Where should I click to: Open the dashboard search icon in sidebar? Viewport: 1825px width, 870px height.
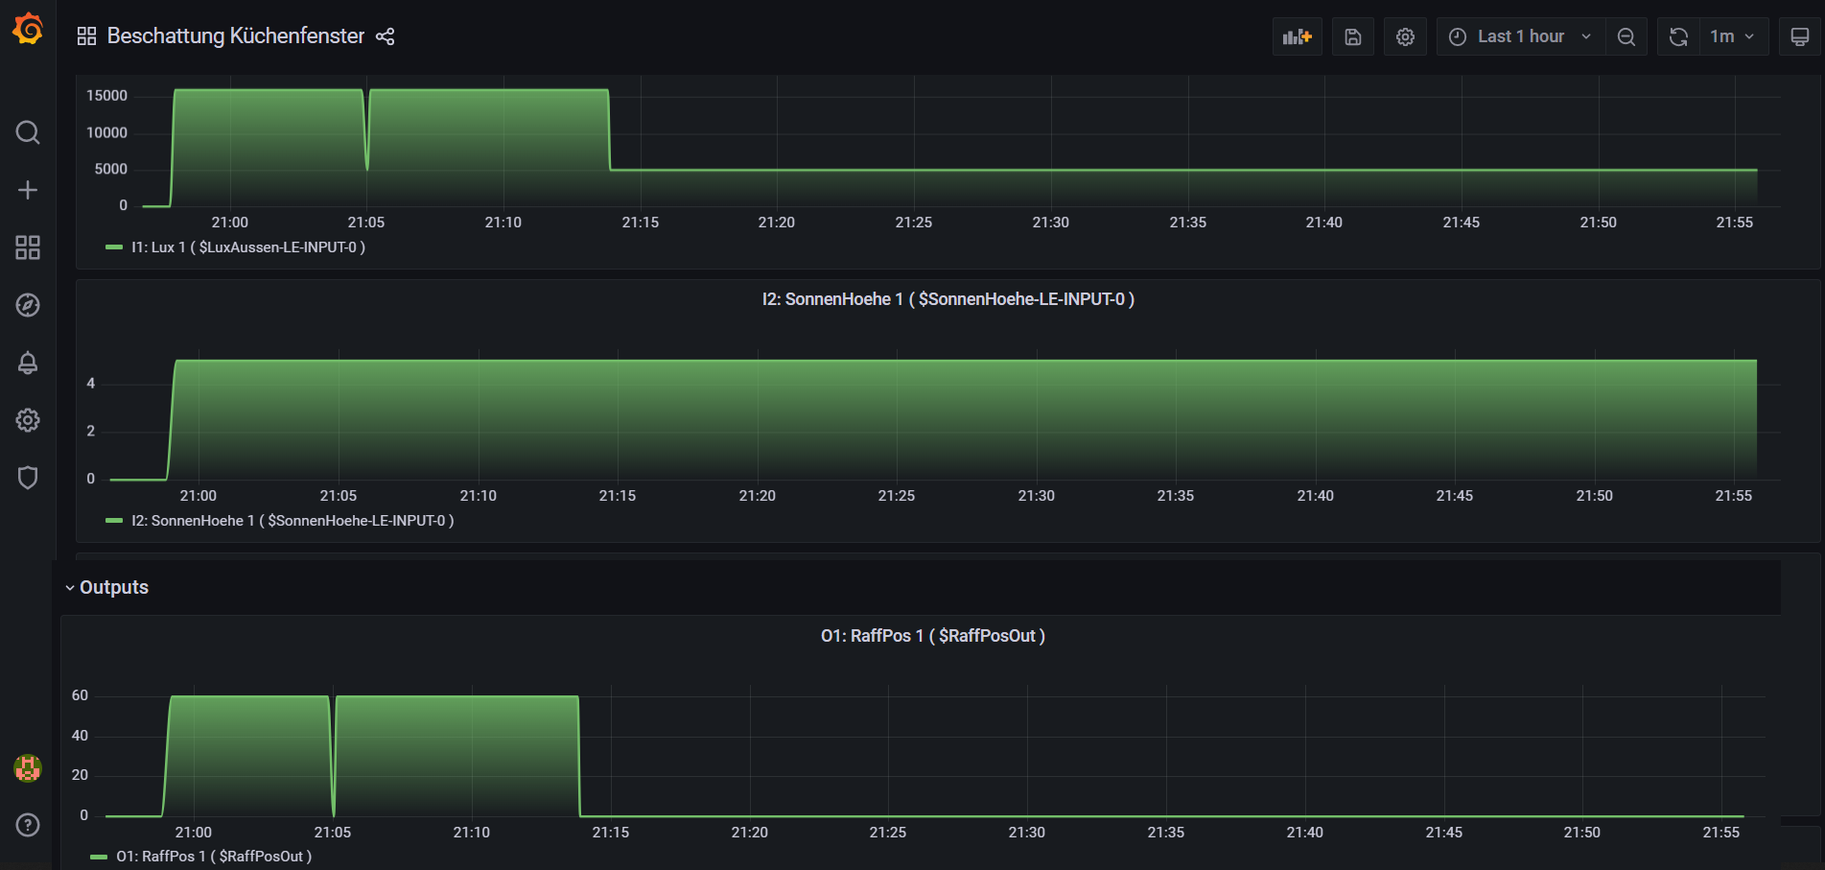click(x=28, y=132)
